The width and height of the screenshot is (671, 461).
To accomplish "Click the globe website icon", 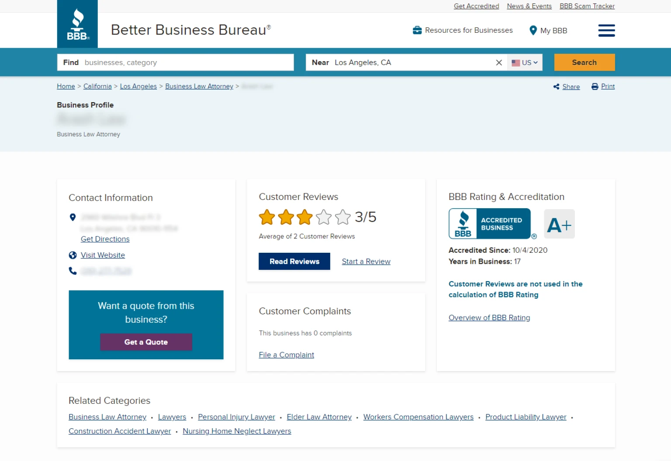I will point(73,255).
